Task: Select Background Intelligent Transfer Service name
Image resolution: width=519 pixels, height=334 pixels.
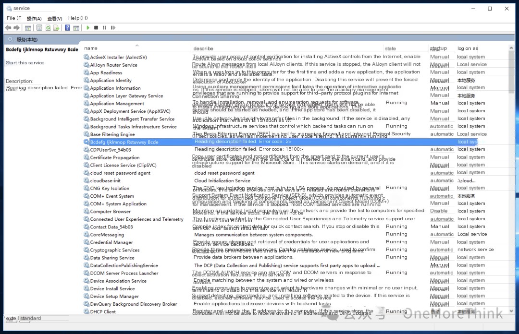Action: 132,119
